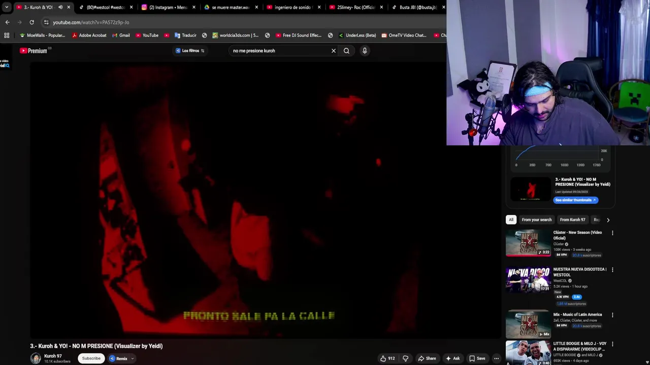The height and width of the screenshot is (365, 650).
Task: Reload the page with refresh icon
Action: pyautogui.click(x=31, y=22)
